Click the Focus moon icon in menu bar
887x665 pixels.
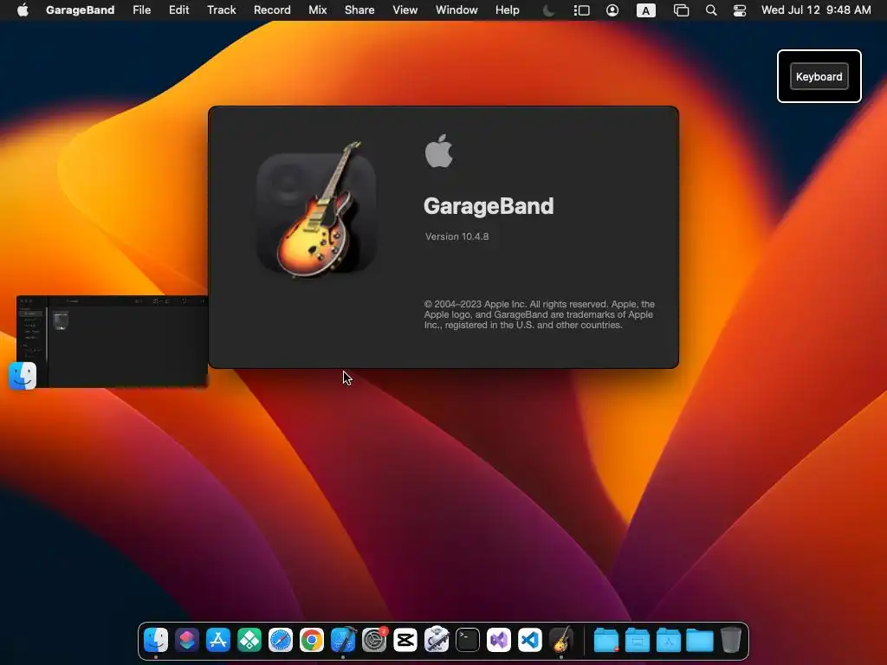tap(548, 10)
